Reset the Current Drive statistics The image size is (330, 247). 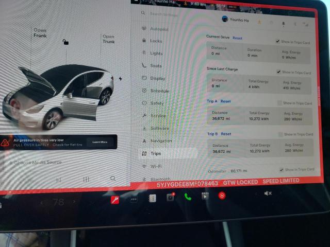click(237, 38)
